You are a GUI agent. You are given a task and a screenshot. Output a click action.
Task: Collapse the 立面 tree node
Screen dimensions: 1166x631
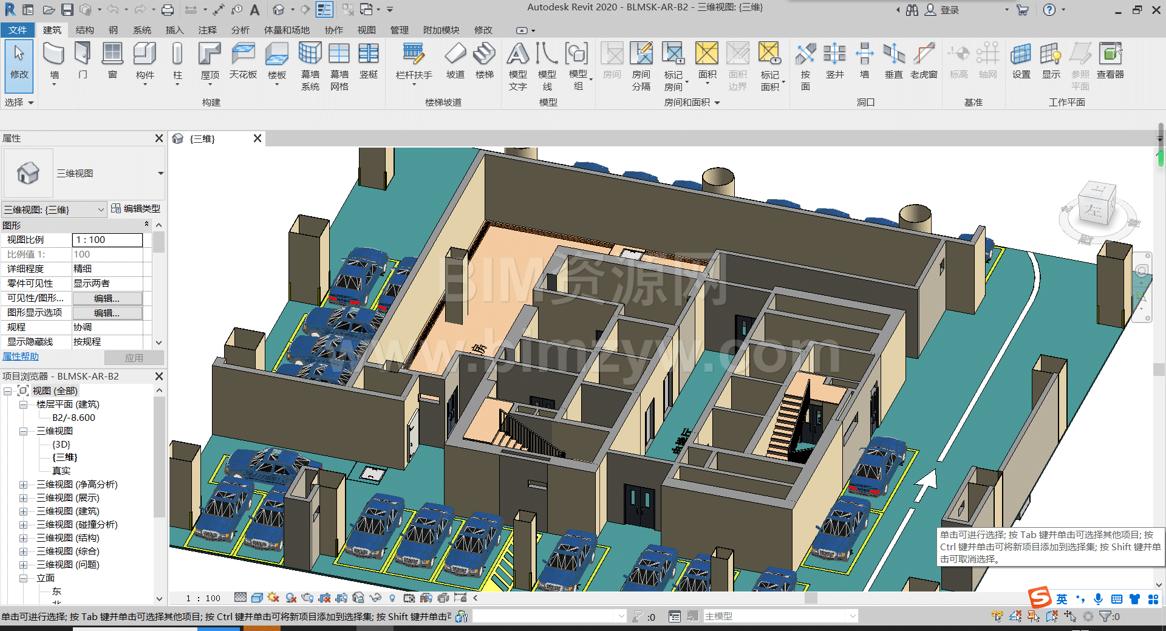pyautogui.click(x=23, y=578)
